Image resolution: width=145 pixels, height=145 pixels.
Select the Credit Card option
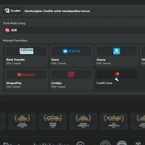[117, 79]
